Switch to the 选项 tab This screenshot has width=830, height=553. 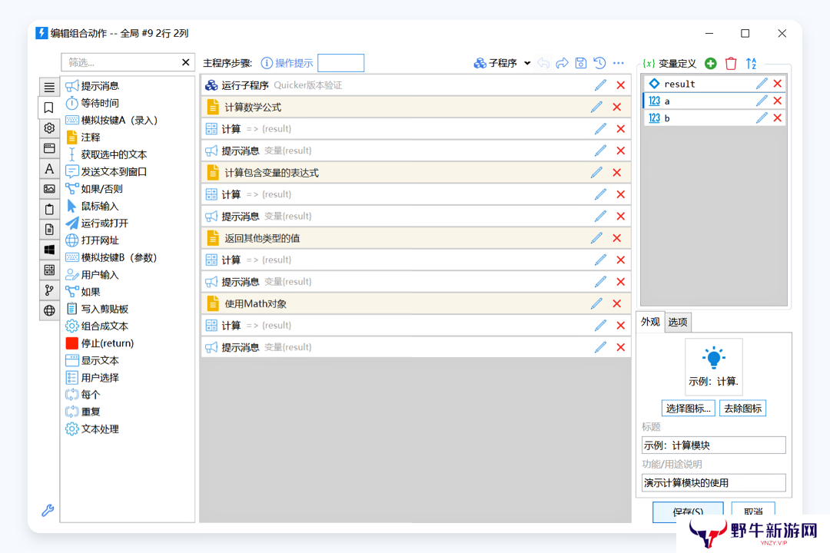click(x=678, y=322)
